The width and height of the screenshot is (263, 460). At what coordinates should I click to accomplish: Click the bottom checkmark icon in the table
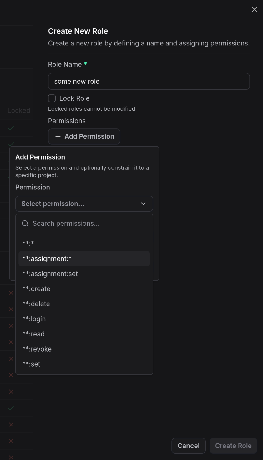pyautogui.click(x=11, y=408)
